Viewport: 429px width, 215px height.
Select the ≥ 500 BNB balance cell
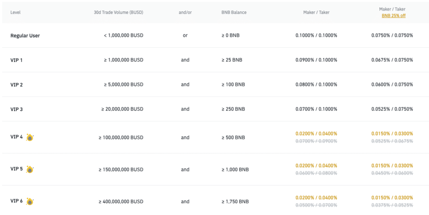(x=233, y=137)
